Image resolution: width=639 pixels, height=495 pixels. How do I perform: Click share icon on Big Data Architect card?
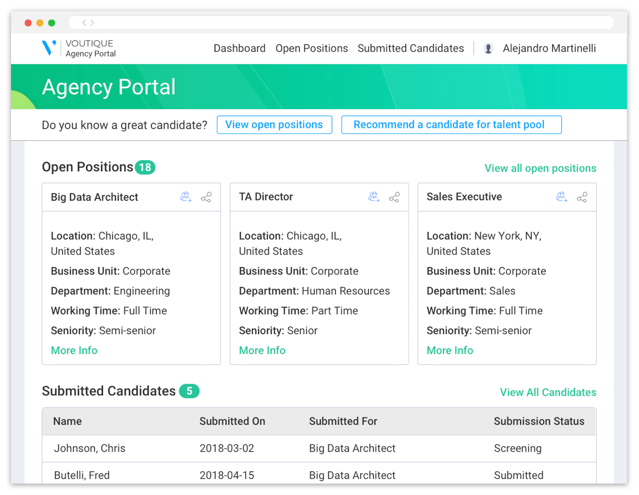(206, 198)
